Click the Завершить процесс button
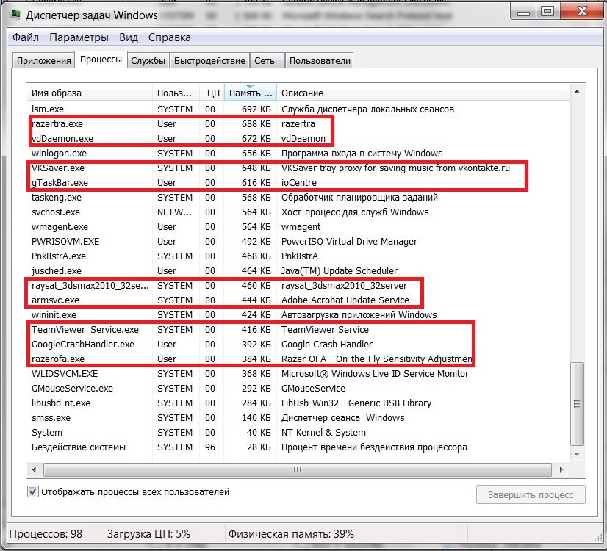Viewport: 607px width, 551px height. 531,494
